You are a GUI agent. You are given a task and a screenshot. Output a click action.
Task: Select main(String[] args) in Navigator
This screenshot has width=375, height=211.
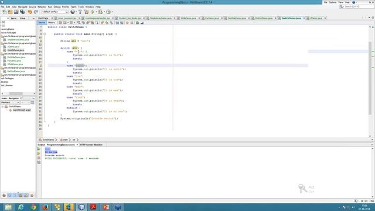pyautogui.click(x=22, y=110)
